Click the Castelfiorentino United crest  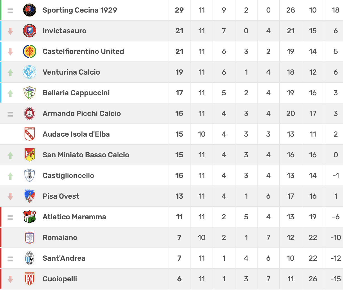30,51
